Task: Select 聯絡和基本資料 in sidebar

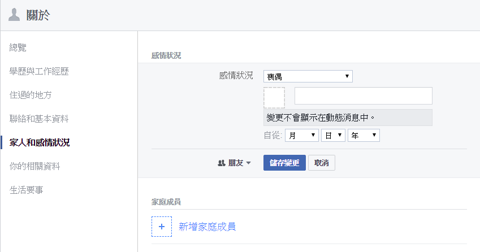Action: point(39,119)
